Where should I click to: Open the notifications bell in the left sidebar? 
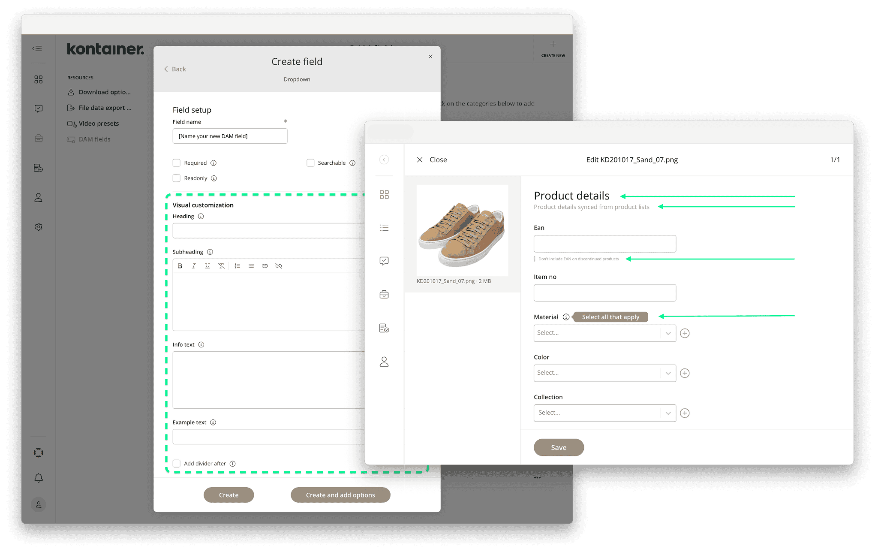[x=38, y=477]
